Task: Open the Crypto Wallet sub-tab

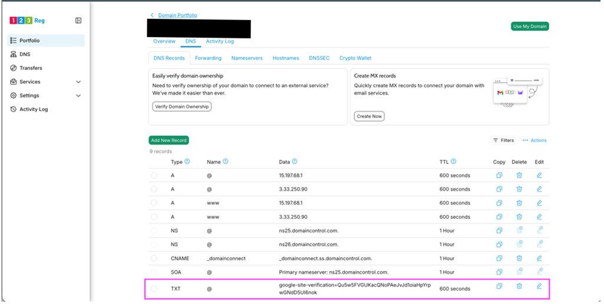Action: point(355,58)
